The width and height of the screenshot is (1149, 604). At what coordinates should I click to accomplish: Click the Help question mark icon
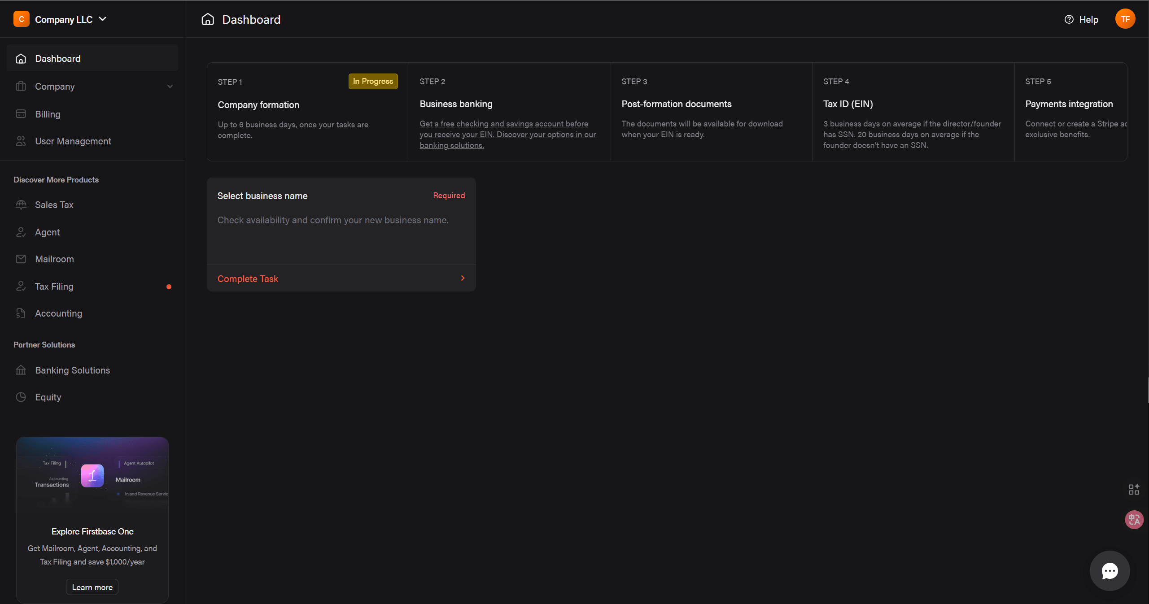(x=1069, y=19)
